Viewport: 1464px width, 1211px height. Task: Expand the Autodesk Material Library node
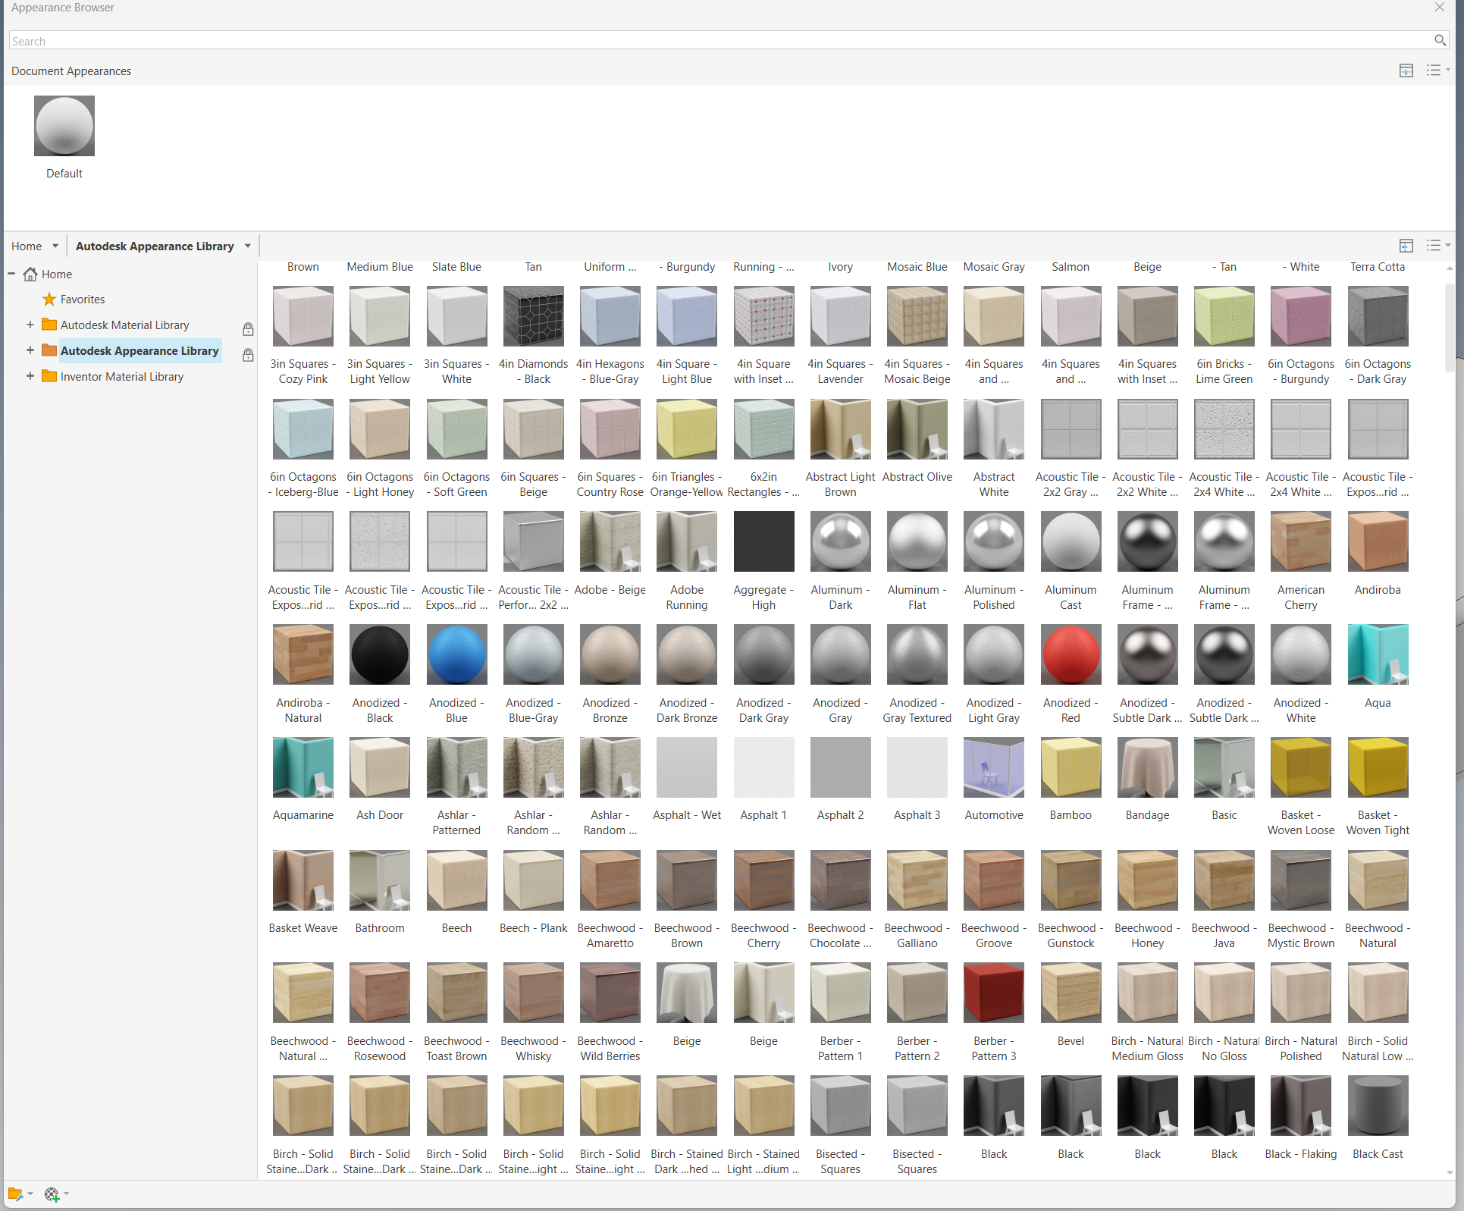pos(29,324)
